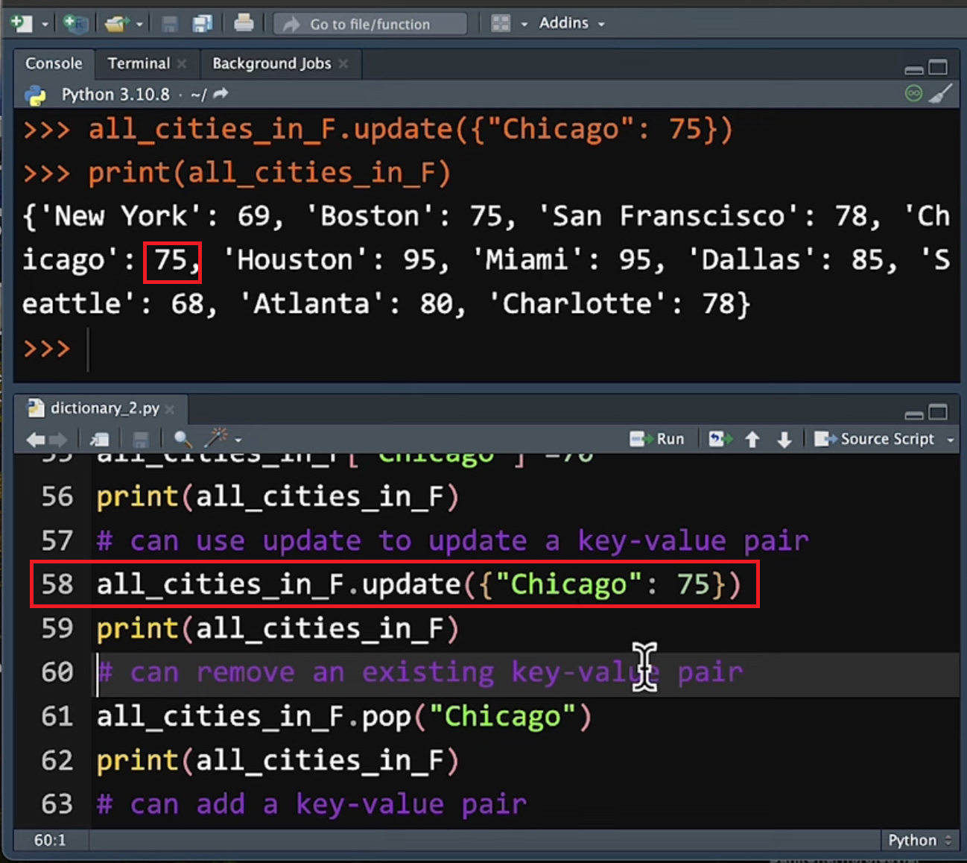The height and width of the screenshot is (863, 967).
Task: Open the Addins dropdown
Action: pos(571,23)
